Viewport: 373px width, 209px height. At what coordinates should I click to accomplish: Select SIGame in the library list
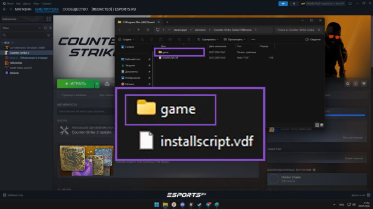(x=12, y=73)
